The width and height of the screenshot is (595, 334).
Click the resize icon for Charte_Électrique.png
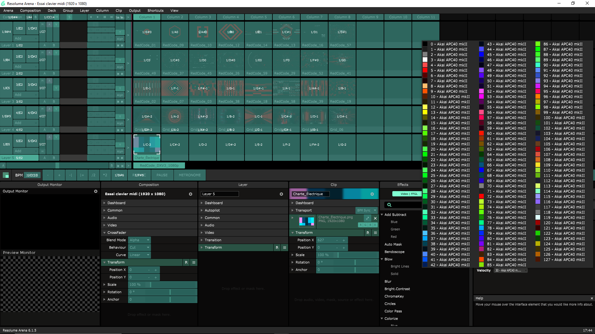coord(368,218)
